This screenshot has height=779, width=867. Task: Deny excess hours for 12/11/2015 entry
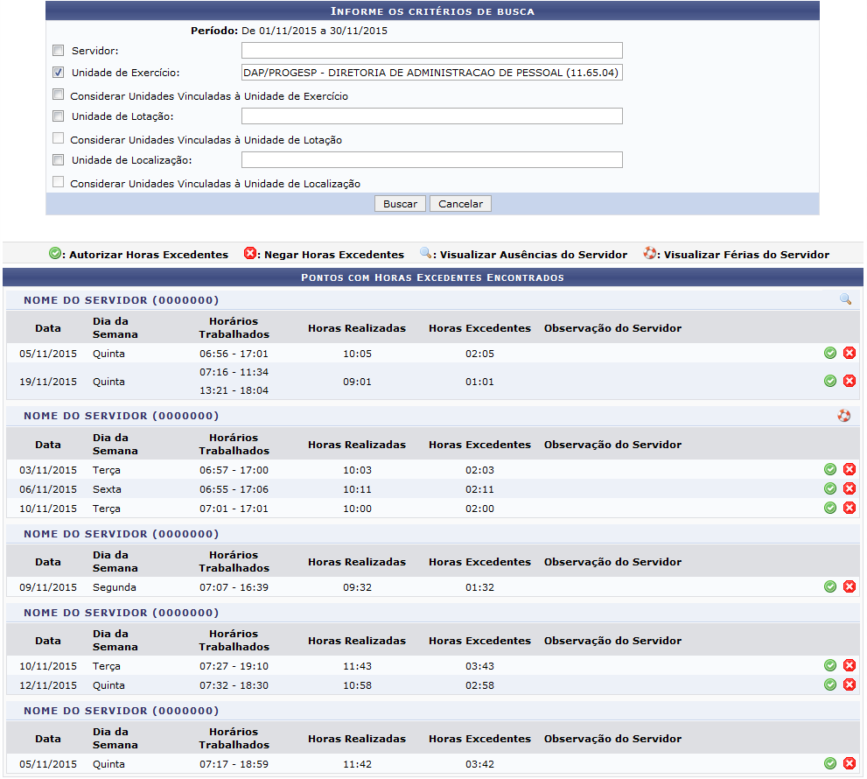[x=849, y=684]
